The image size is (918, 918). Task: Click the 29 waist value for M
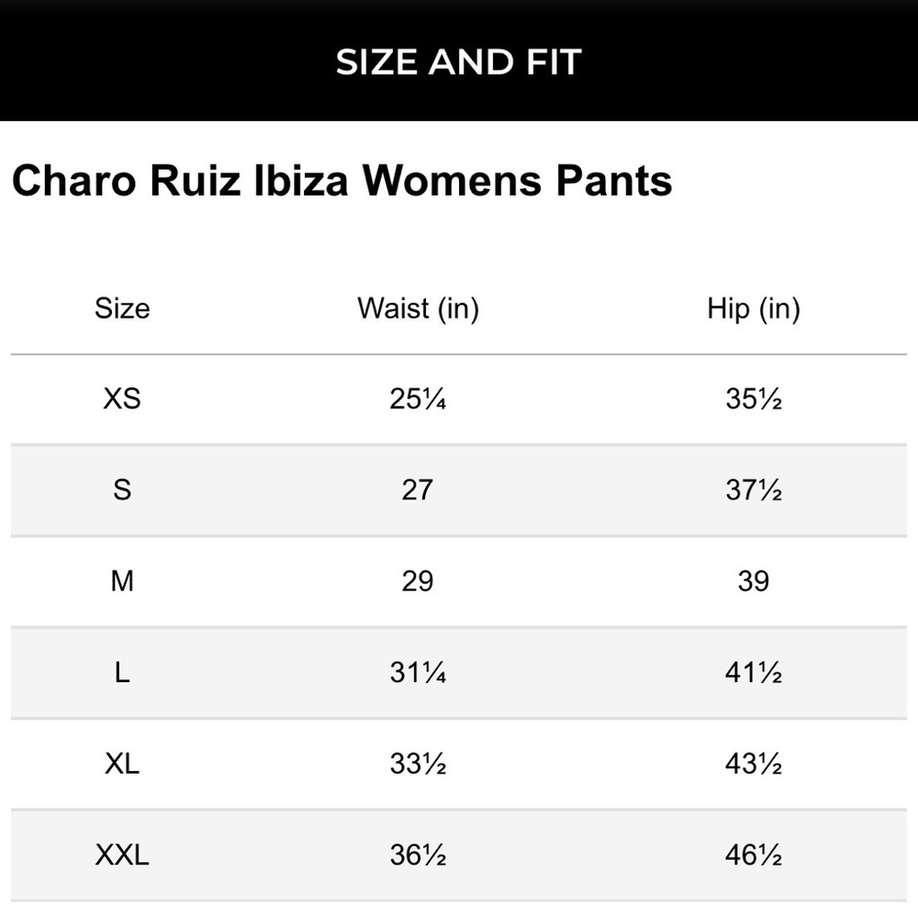(418, 581)
